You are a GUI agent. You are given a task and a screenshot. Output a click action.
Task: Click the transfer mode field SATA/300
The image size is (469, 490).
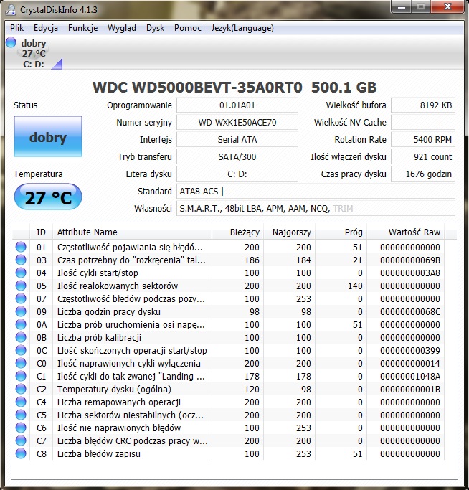(x=237, y=156)
